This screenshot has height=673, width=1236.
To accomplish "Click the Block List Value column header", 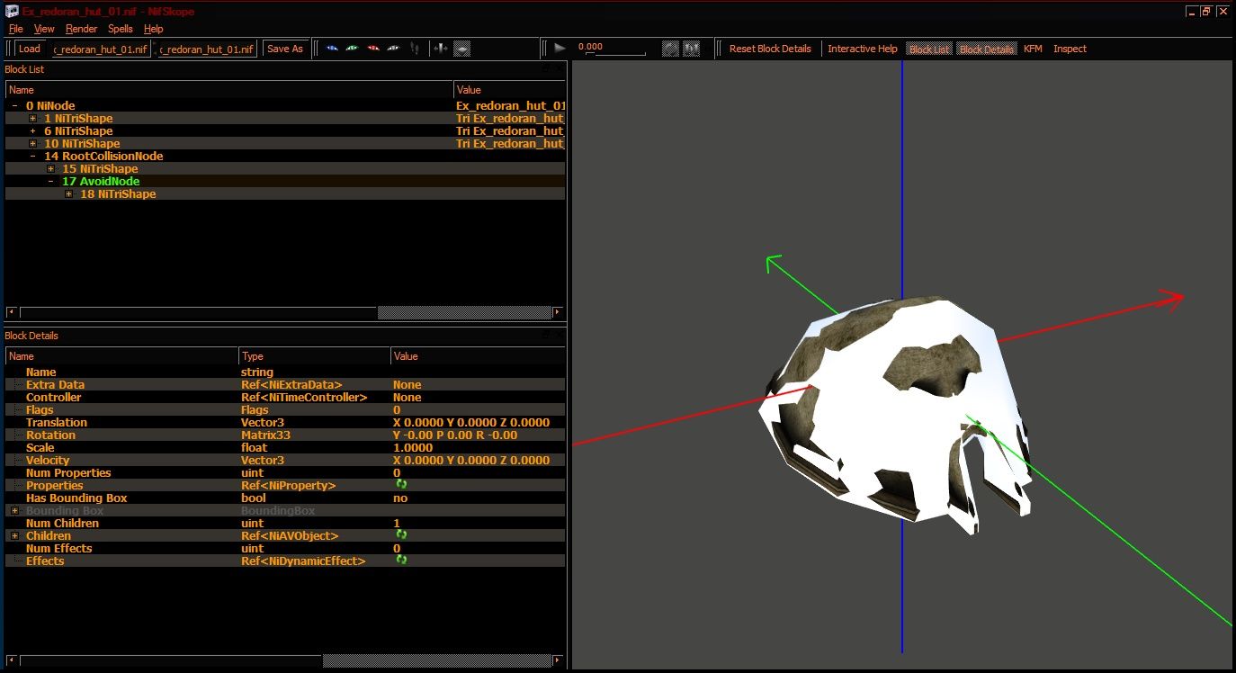I will pos(509,90).
